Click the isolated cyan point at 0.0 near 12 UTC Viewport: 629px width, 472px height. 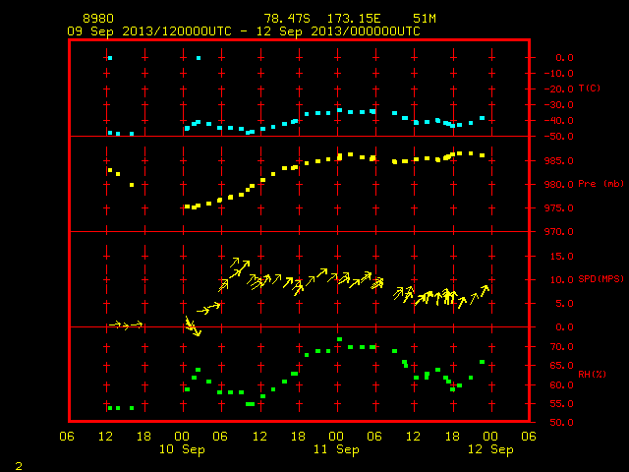click(x=110, y=58)
